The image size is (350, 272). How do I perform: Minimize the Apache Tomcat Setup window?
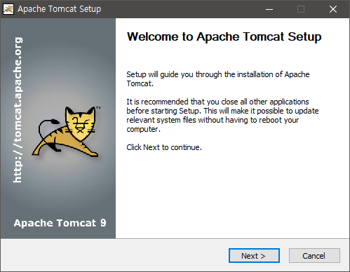click(x=269, y=9)
